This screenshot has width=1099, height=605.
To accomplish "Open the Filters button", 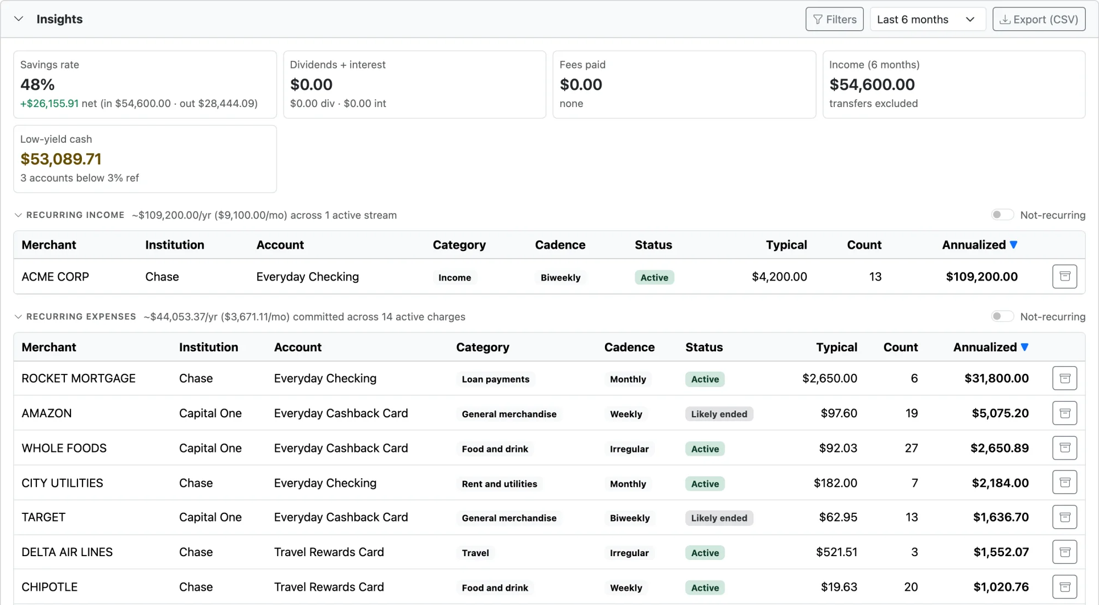I will click(835, 19).
